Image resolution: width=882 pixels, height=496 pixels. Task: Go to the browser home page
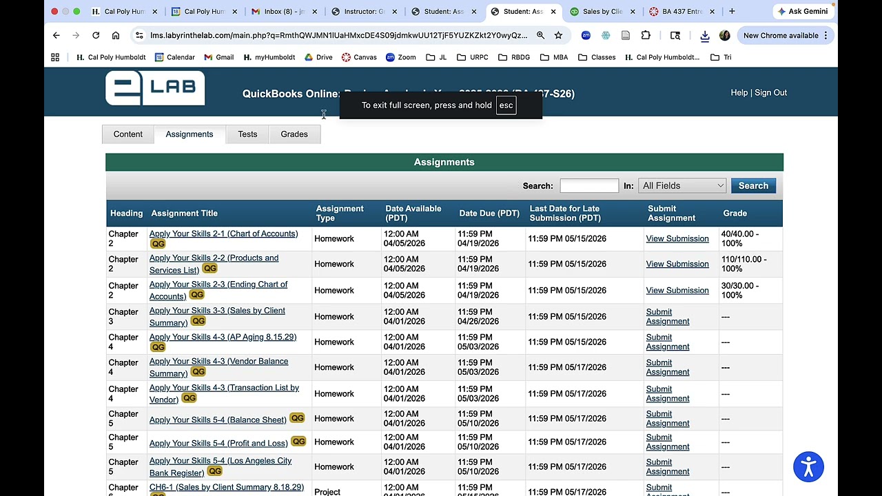pyautogui.click(x=116, y=35)
